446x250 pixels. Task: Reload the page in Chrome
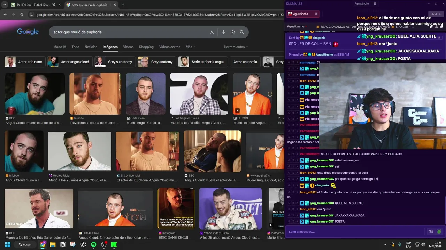point(22,15)
